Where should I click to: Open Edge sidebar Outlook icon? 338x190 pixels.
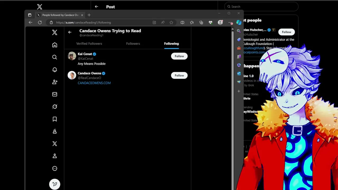239,73
